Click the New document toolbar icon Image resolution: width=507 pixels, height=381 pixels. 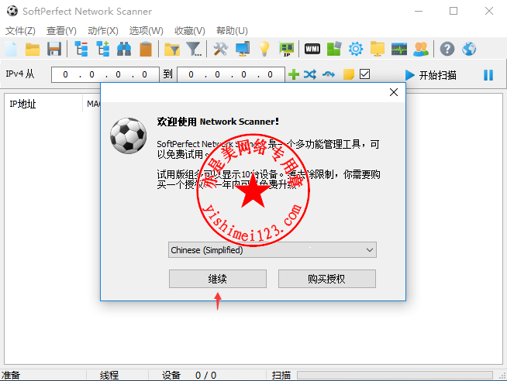pos(11,49)
